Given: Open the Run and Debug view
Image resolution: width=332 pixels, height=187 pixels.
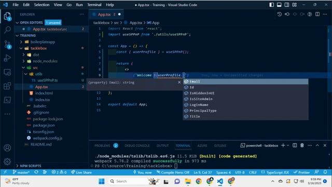Looking at the screenshot, I should (x=7, y=58).
